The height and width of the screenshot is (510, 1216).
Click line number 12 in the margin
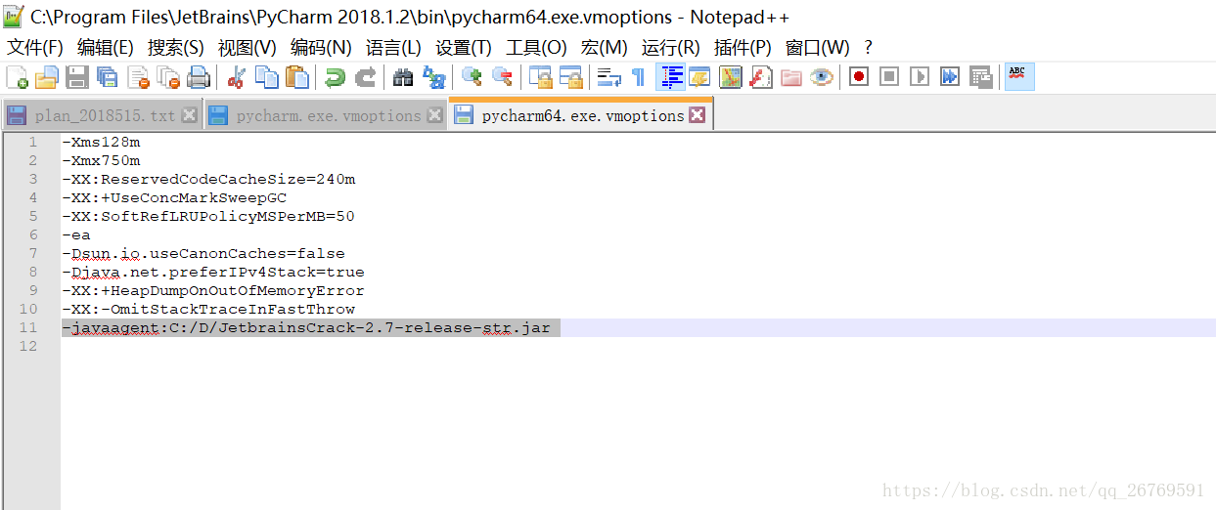[x=27, y=346]
